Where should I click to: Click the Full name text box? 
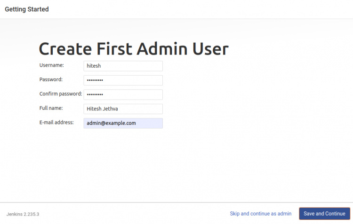coord(123,109)
